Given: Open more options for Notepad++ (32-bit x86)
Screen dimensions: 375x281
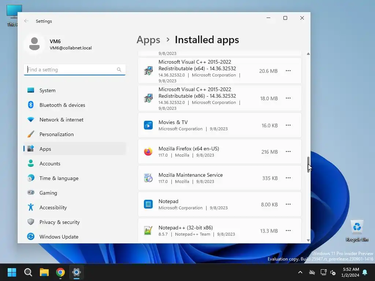Looking at the screenshot, I should [x=288, y=231].
